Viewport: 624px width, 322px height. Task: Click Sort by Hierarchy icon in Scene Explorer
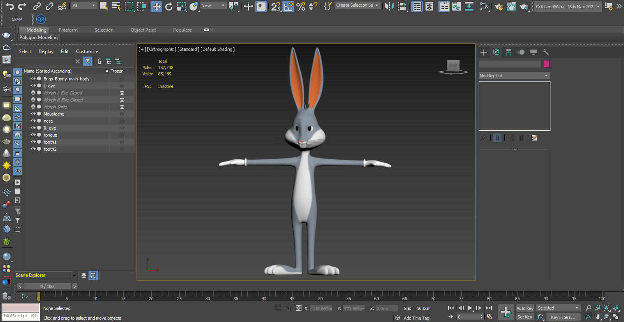(x=93, y=276)
